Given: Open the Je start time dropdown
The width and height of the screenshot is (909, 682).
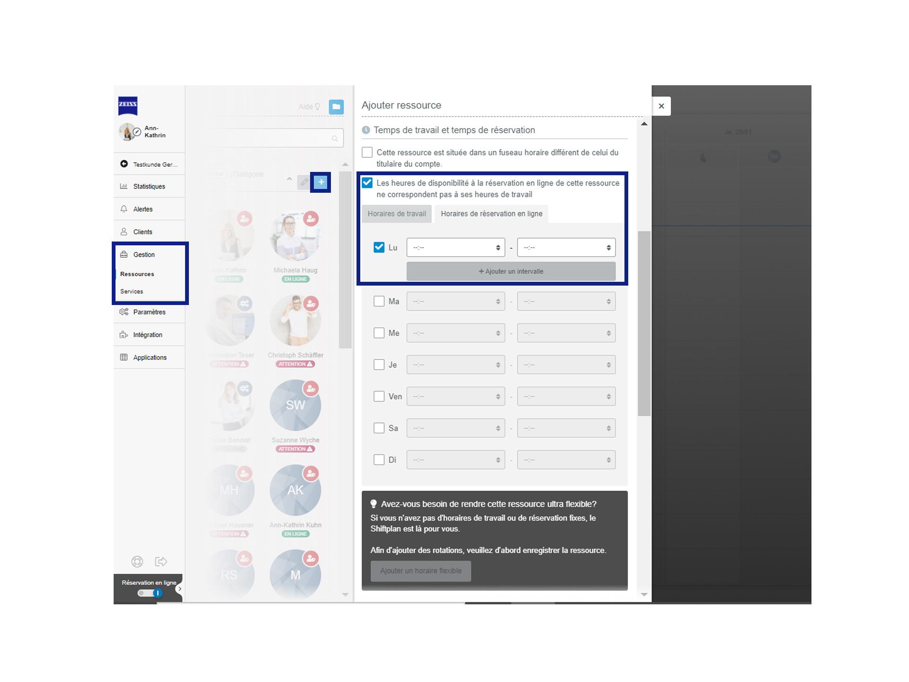Looking at the screenshot, I should point(455,365).
